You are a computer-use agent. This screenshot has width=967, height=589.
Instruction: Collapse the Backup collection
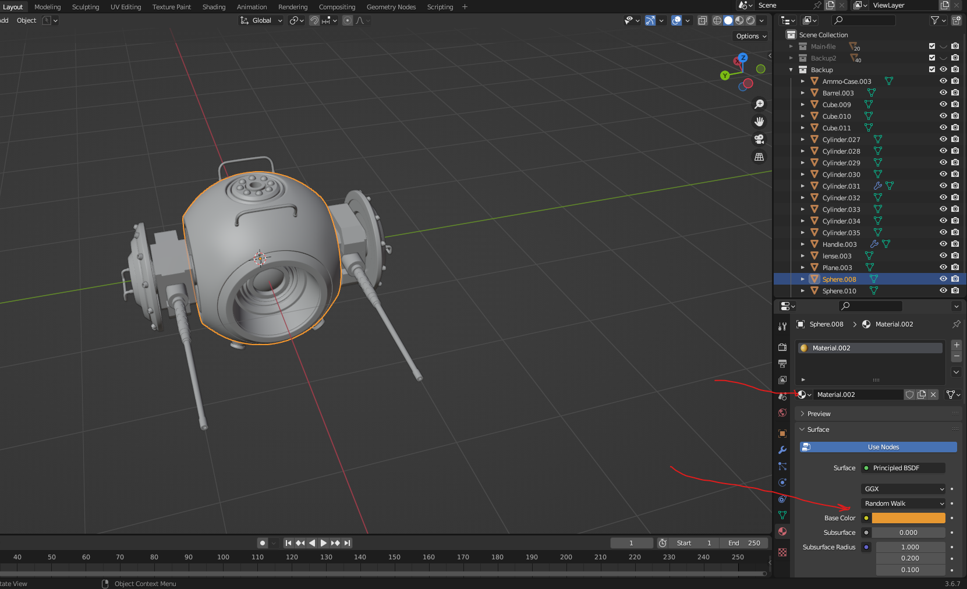791,70
